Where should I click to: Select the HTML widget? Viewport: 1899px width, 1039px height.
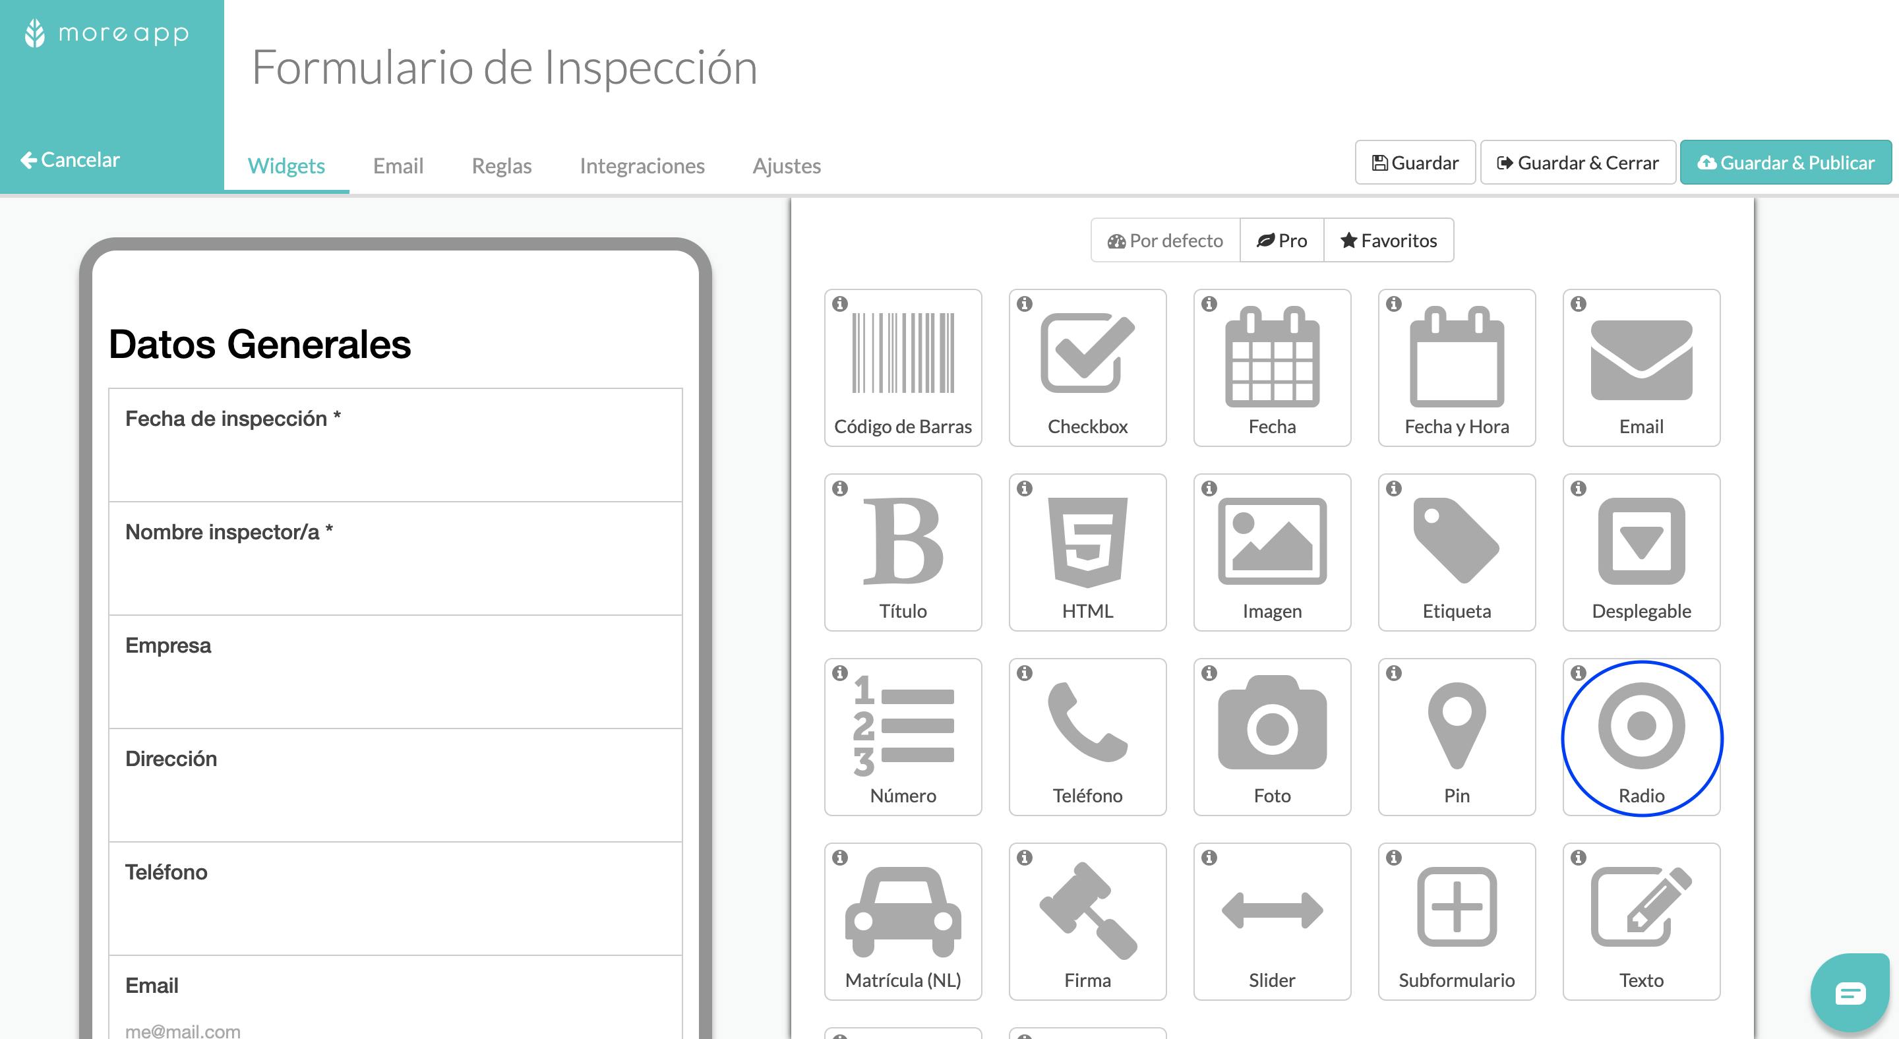coord(1087,552)
